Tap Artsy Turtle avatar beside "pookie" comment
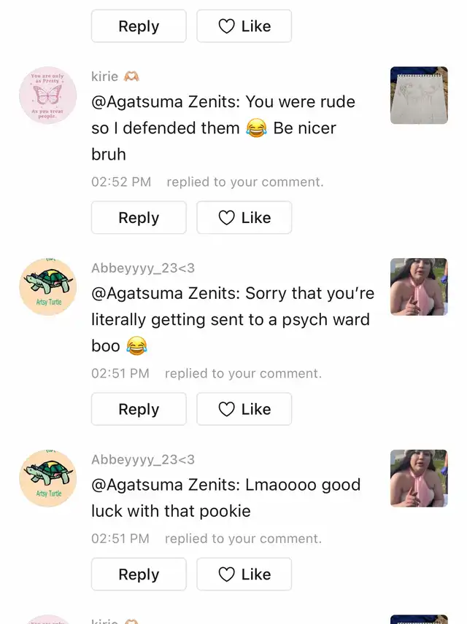 (47, 479)
